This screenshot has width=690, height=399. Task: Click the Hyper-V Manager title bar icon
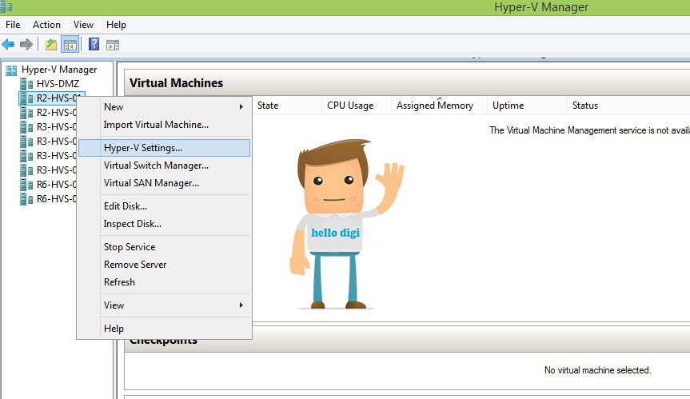tap(6, 7)
